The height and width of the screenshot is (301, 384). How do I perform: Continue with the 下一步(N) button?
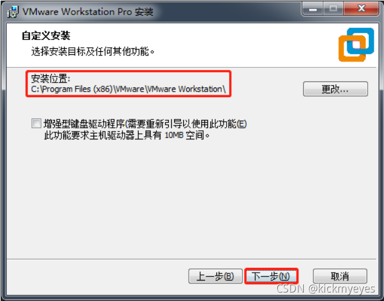[x=271, y=276]
